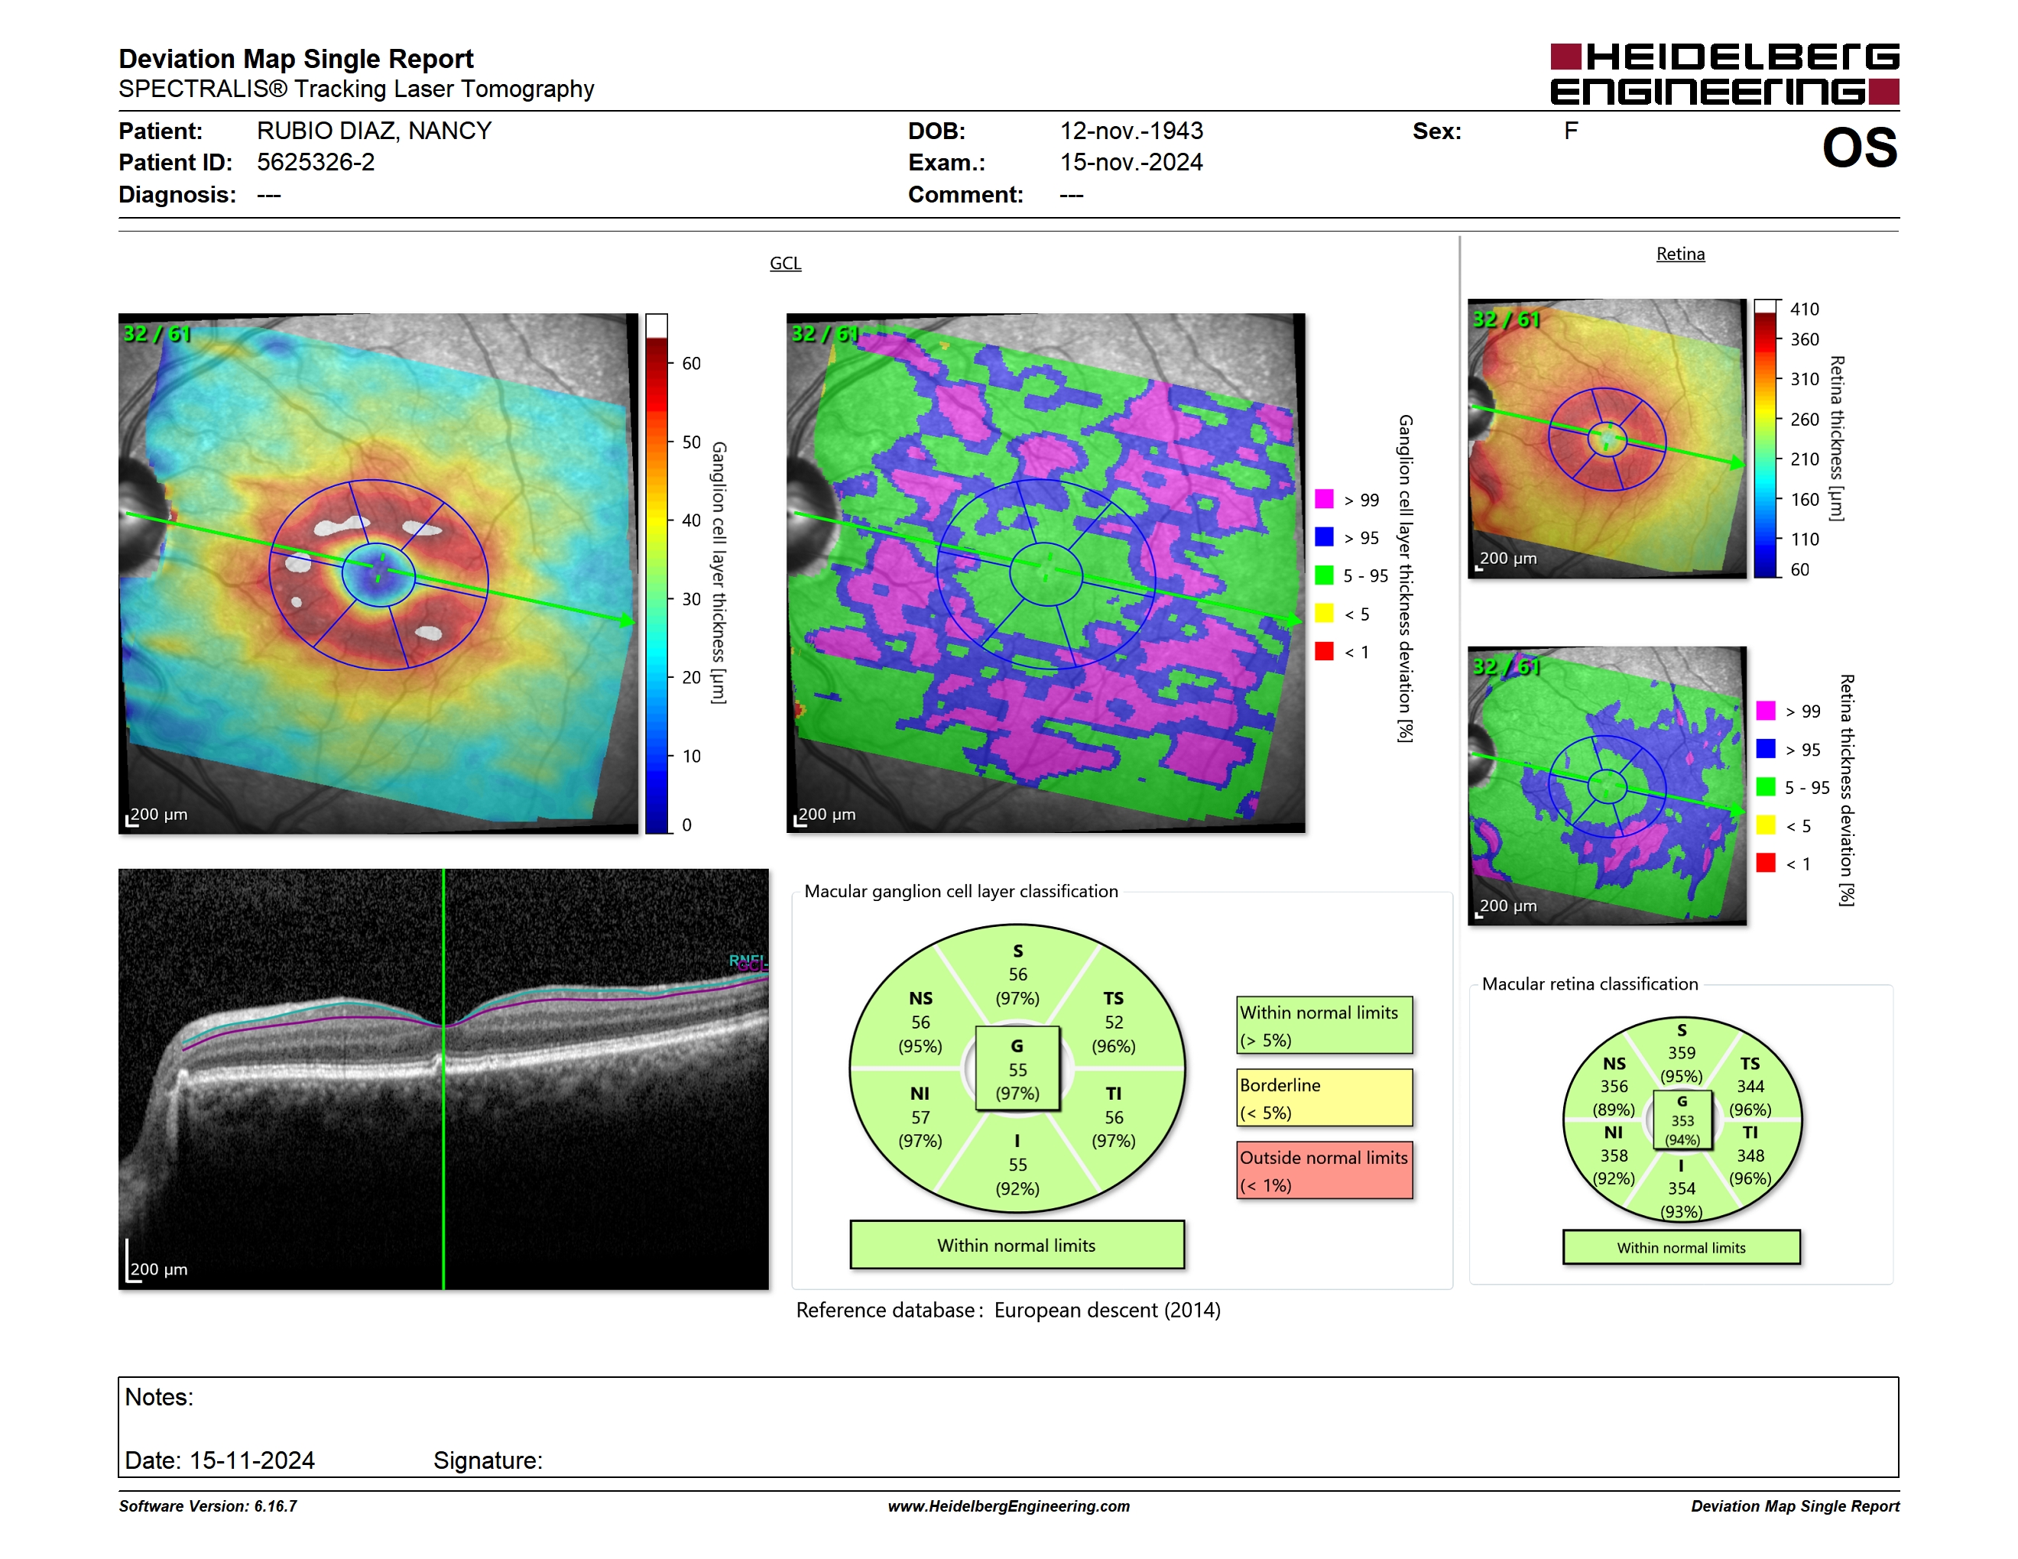2018x1559 pixels.
Task: Select the retina chart center G value 353
Action: [1682, 1120]
